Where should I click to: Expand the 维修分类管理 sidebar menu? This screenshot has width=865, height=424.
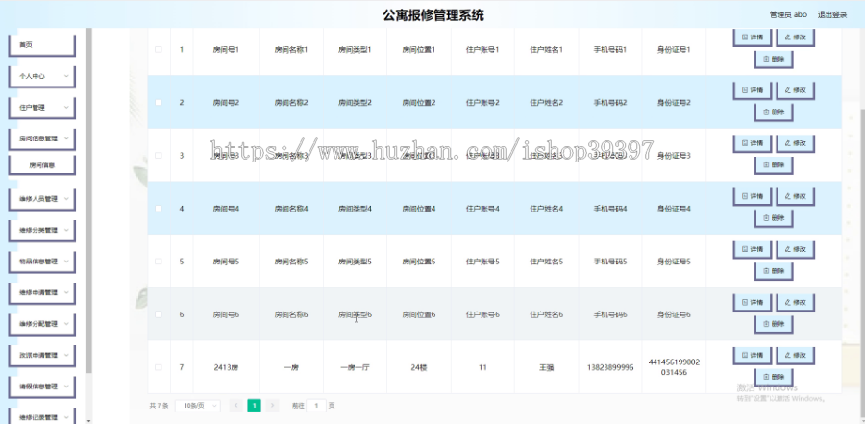pos(41,230)
